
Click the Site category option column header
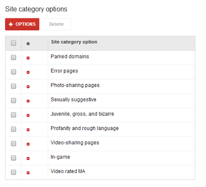pos(74,42)
